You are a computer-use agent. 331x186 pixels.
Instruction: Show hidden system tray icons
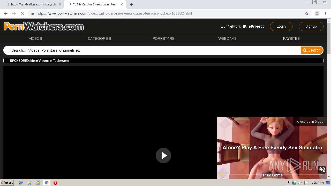point(288,183)
